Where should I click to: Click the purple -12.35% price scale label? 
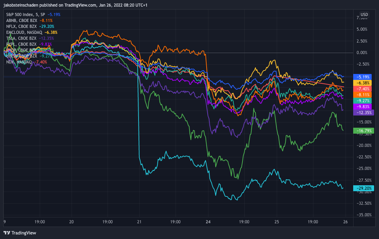pos(364,113)
